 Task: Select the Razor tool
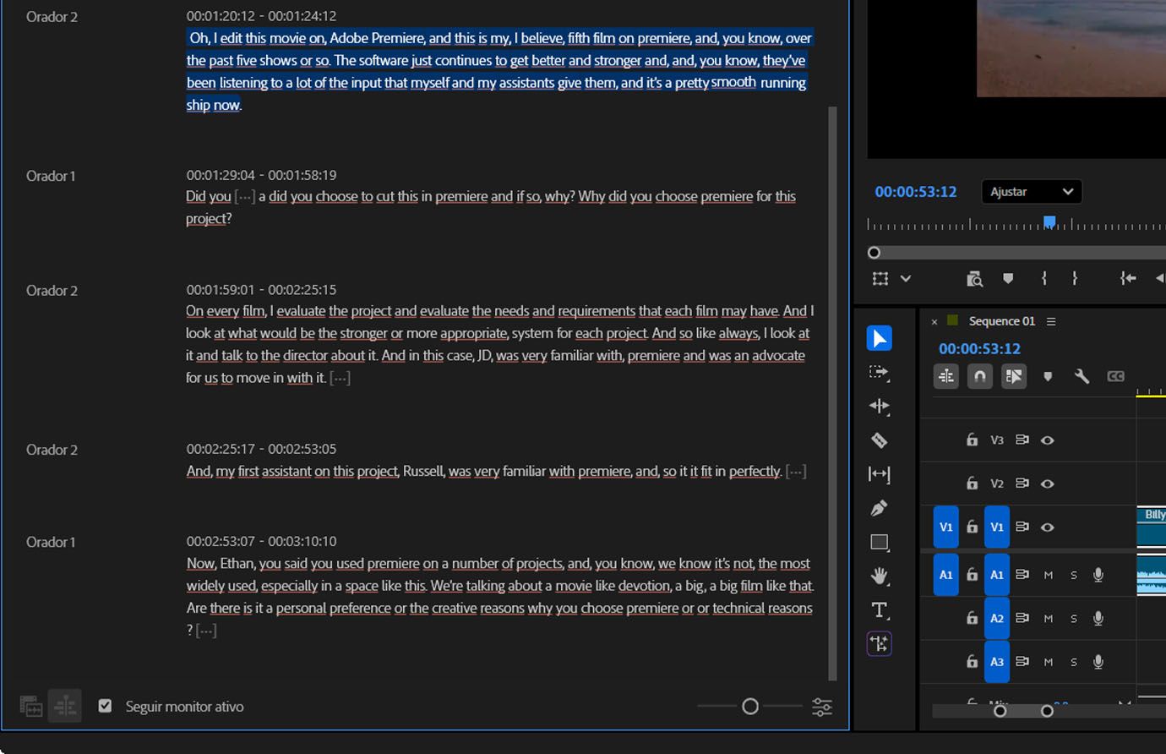click(x=879, y=440)
